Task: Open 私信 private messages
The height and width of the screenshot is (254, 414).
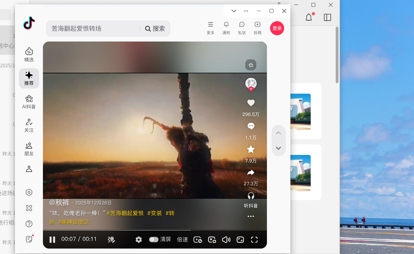Action: [242, 28]
